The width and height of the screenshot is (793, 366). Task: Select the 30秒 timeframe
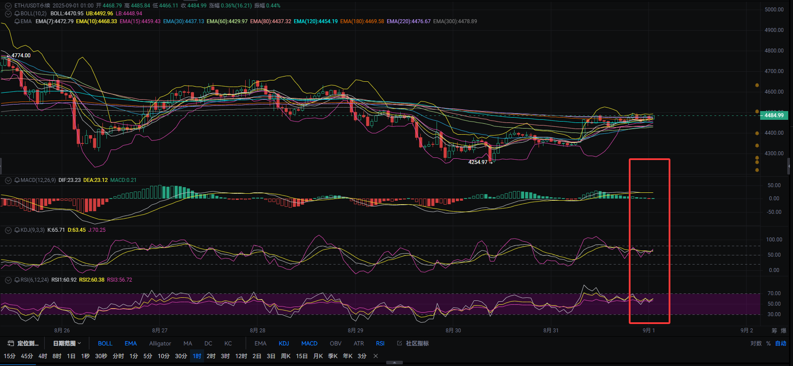point(101,356)
